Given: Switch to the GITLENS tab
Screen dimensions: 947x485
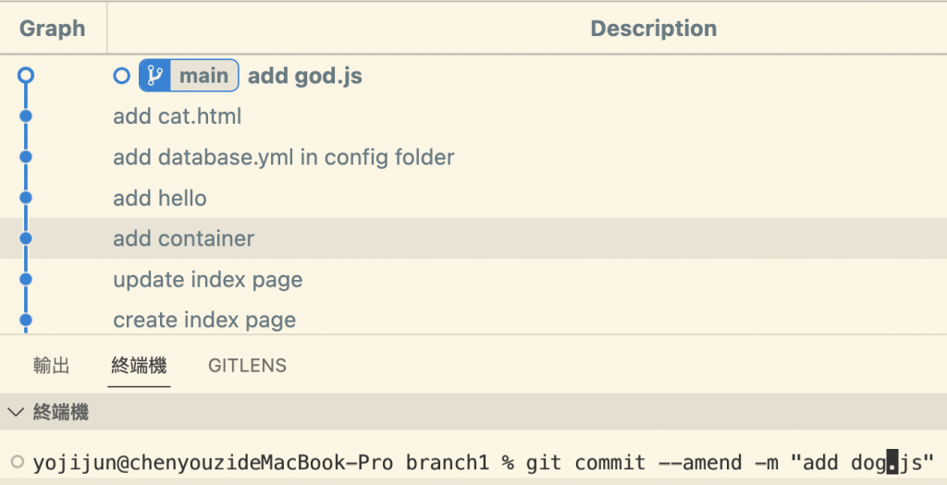Looking at the screenshot, I should [x=247, y=366].
